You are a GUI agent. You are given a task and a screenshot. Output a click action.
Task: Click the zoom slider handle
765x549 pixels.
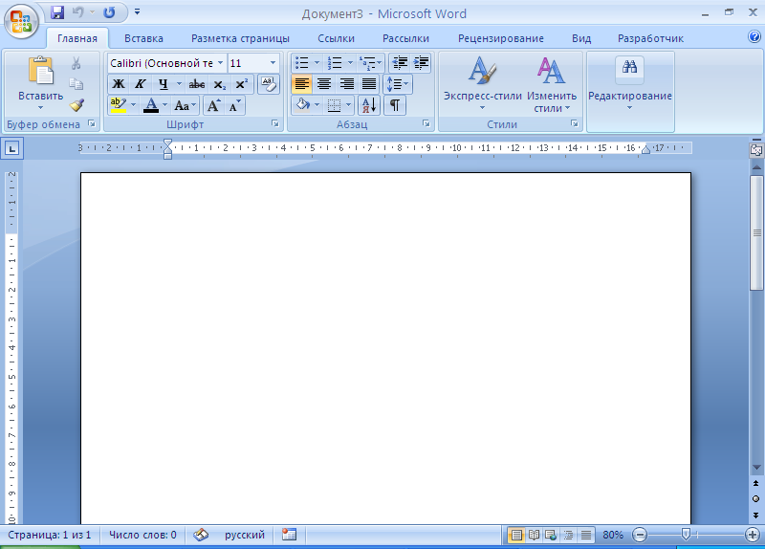tap(686, 535)
